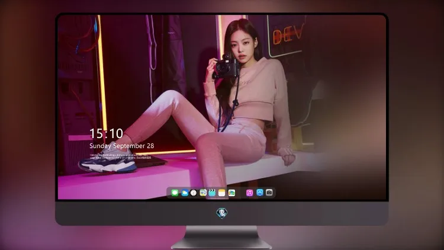Open the pink Music app in the dock
The height and width of the screenshot is (250, 444).
point(249,193)
